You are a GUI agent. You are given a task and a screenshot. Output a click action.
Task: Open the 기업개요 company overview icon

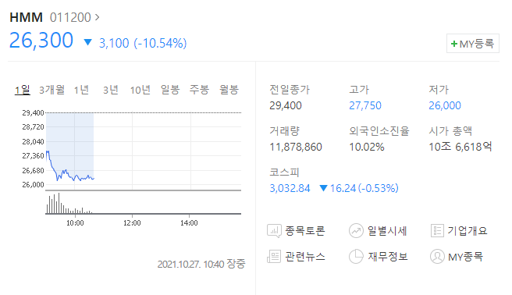coord(437,231)
